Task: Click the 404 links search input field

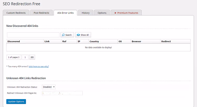Action: [33, 35]
